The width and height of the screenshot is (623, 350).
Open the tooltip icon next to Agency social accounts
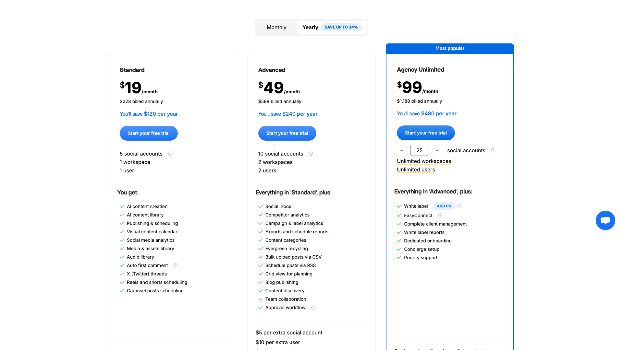[x=493, y=150]
